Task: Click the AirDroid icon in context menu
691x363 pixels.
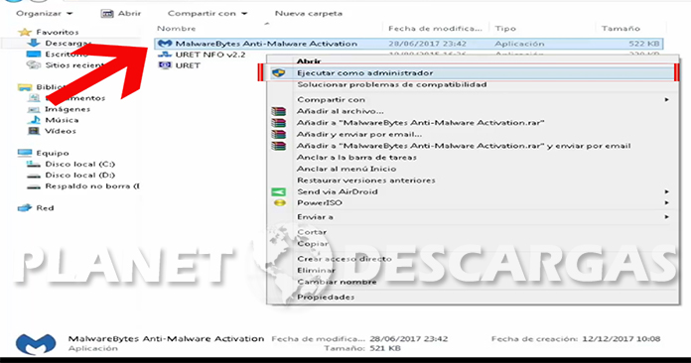Action: coord(279,191)
